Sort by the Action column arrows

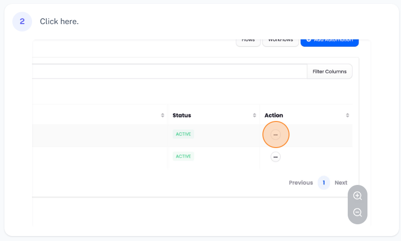(347, 116)
